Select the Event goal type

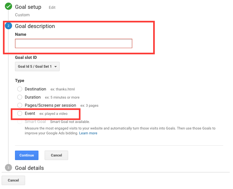point(20,114)
